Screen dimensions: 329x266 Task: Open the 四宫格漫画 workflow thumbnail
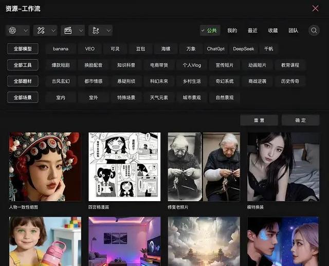[x=124, y=167]
